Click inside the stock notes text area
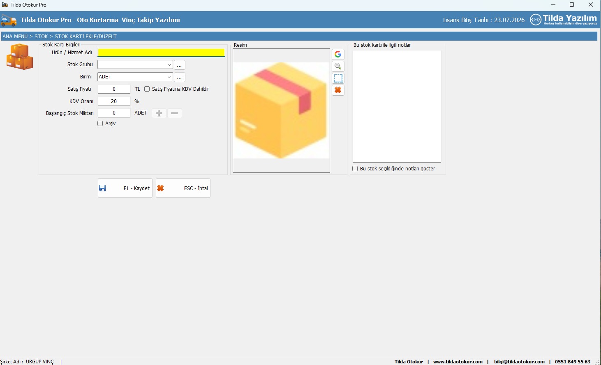The width and height of the screenshot is (601, 365). click(x=397, y=106)
